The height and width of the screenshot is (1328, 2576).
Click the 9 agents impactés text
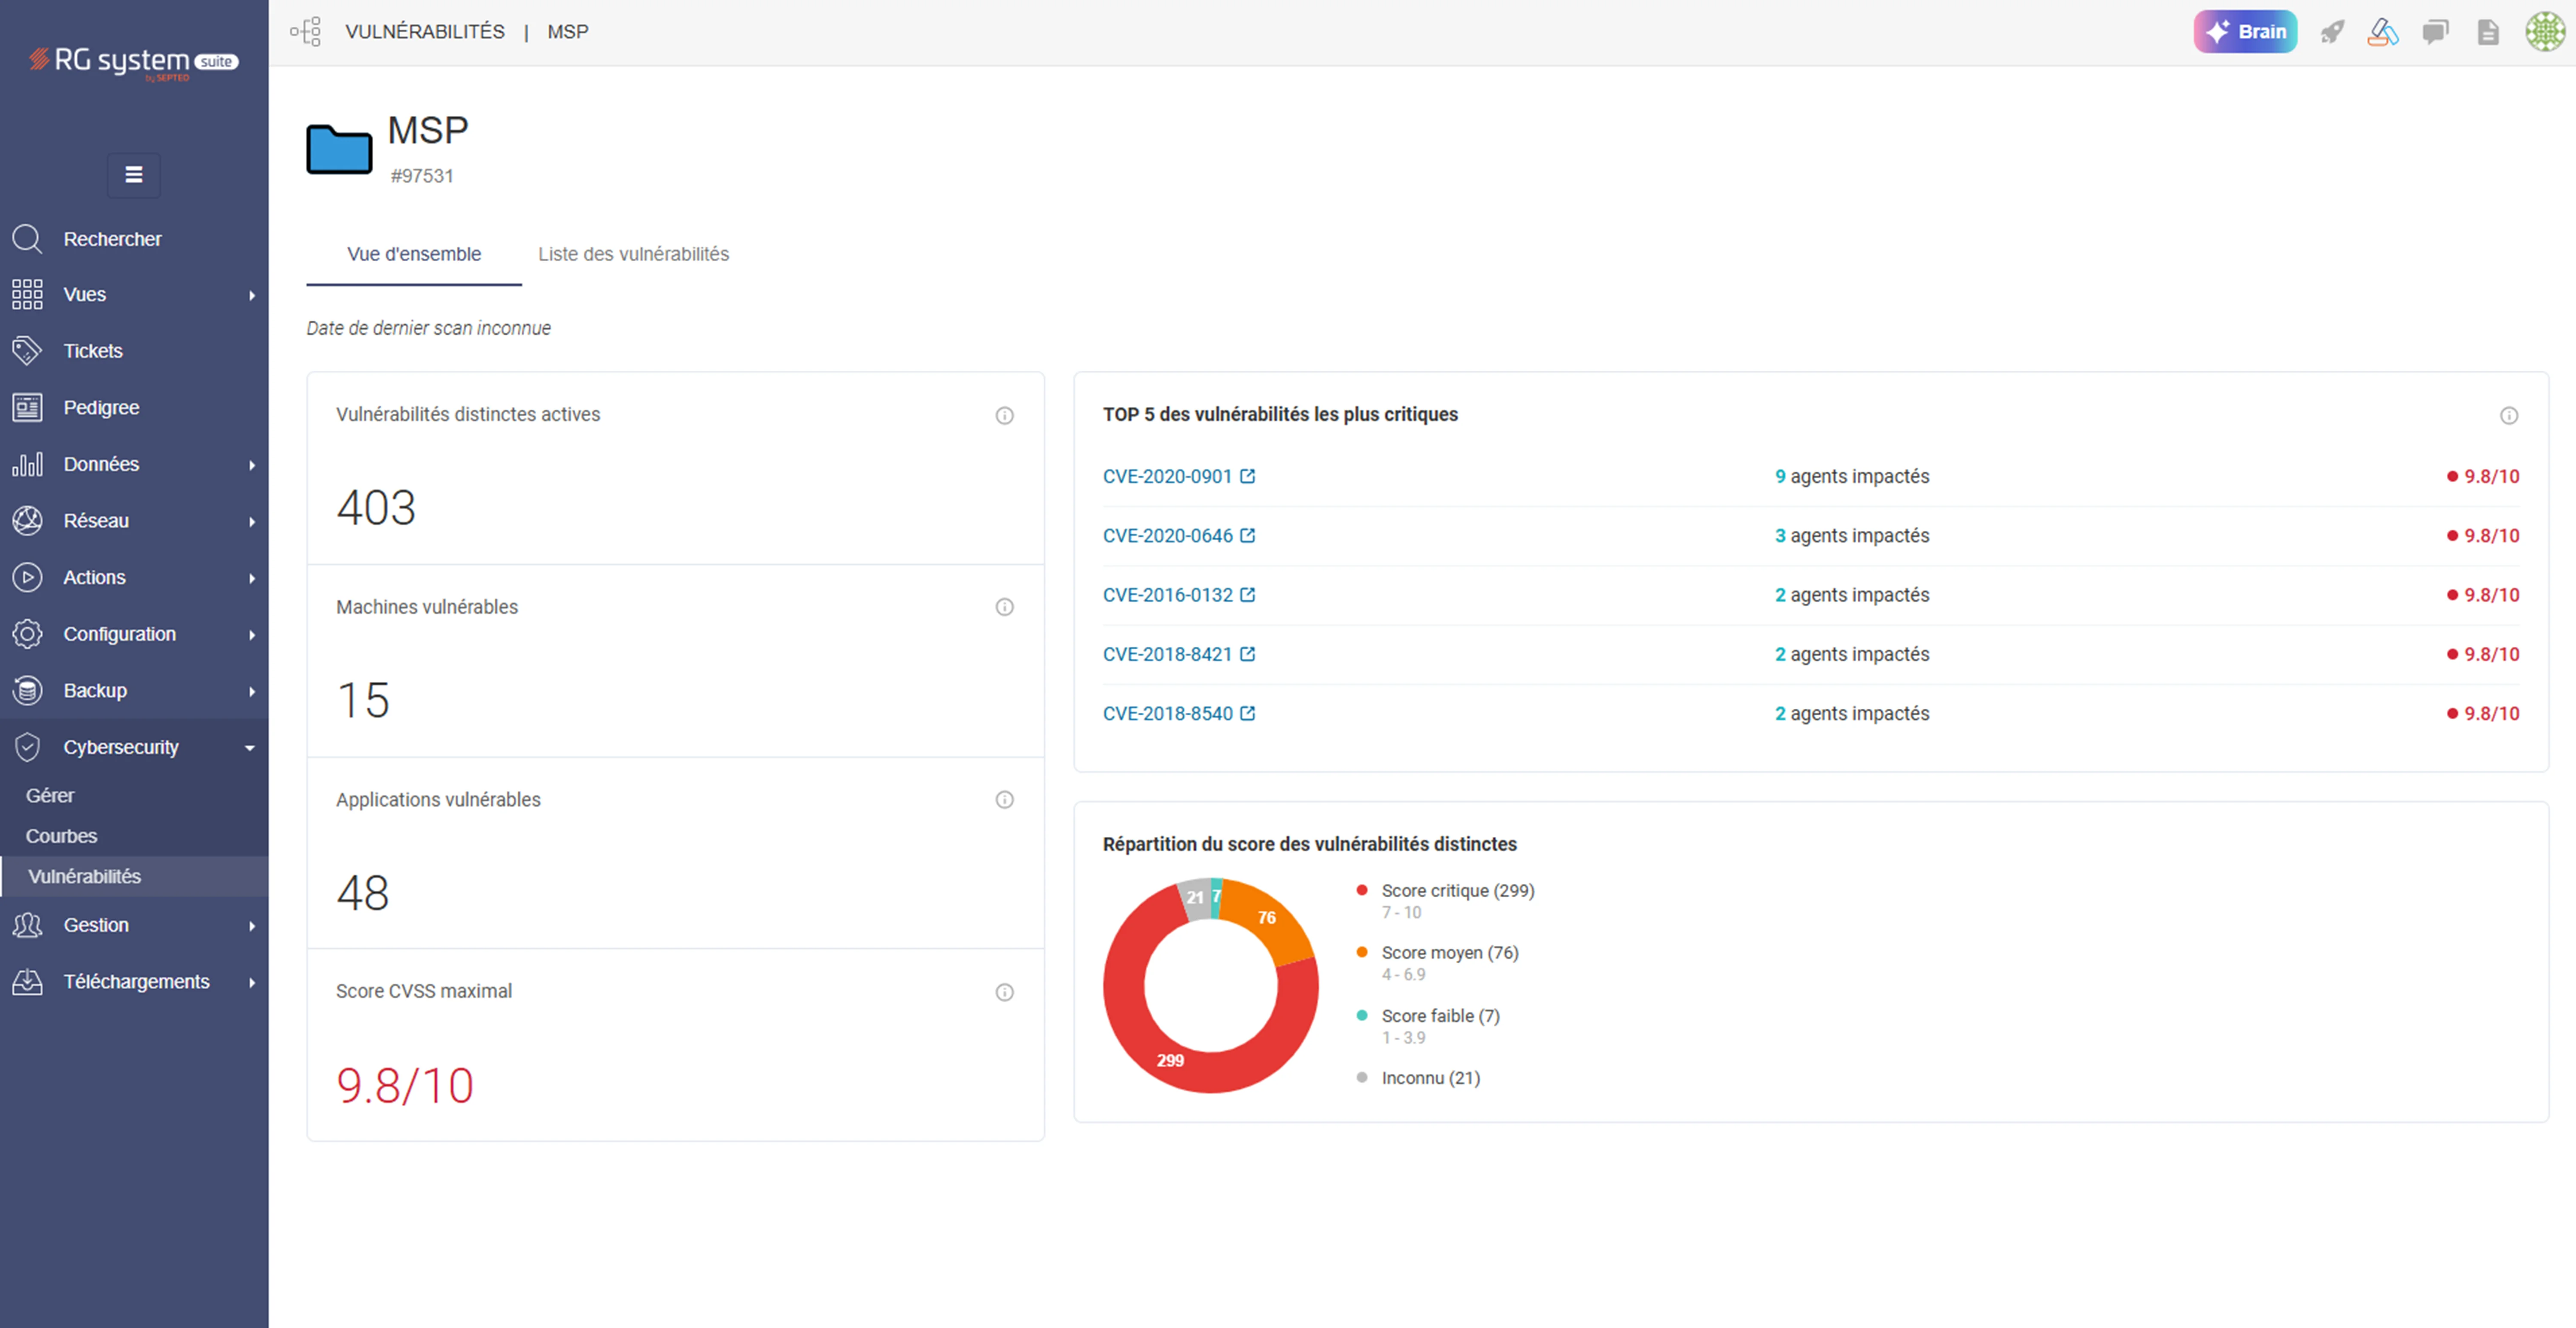tap(1852, 477)
